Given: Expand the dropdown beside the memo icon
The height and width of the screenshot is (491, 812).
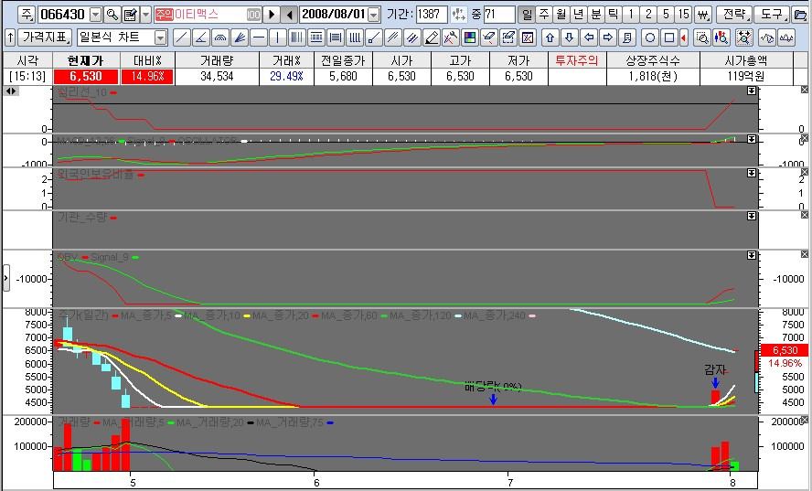Looking at the screenshot, I should [146, 15].
